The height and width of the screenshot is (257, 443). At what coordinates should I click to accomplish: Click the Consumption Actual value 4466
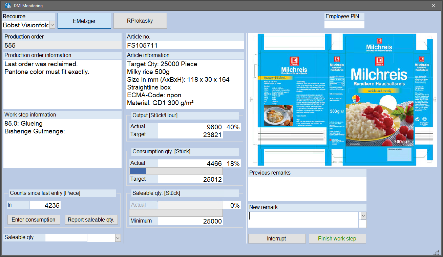190,163
